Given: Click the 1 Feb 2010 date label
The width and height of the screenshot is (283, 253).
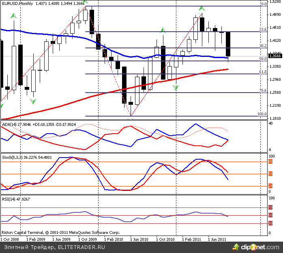Looking at the screenshot, I should 114,240.
